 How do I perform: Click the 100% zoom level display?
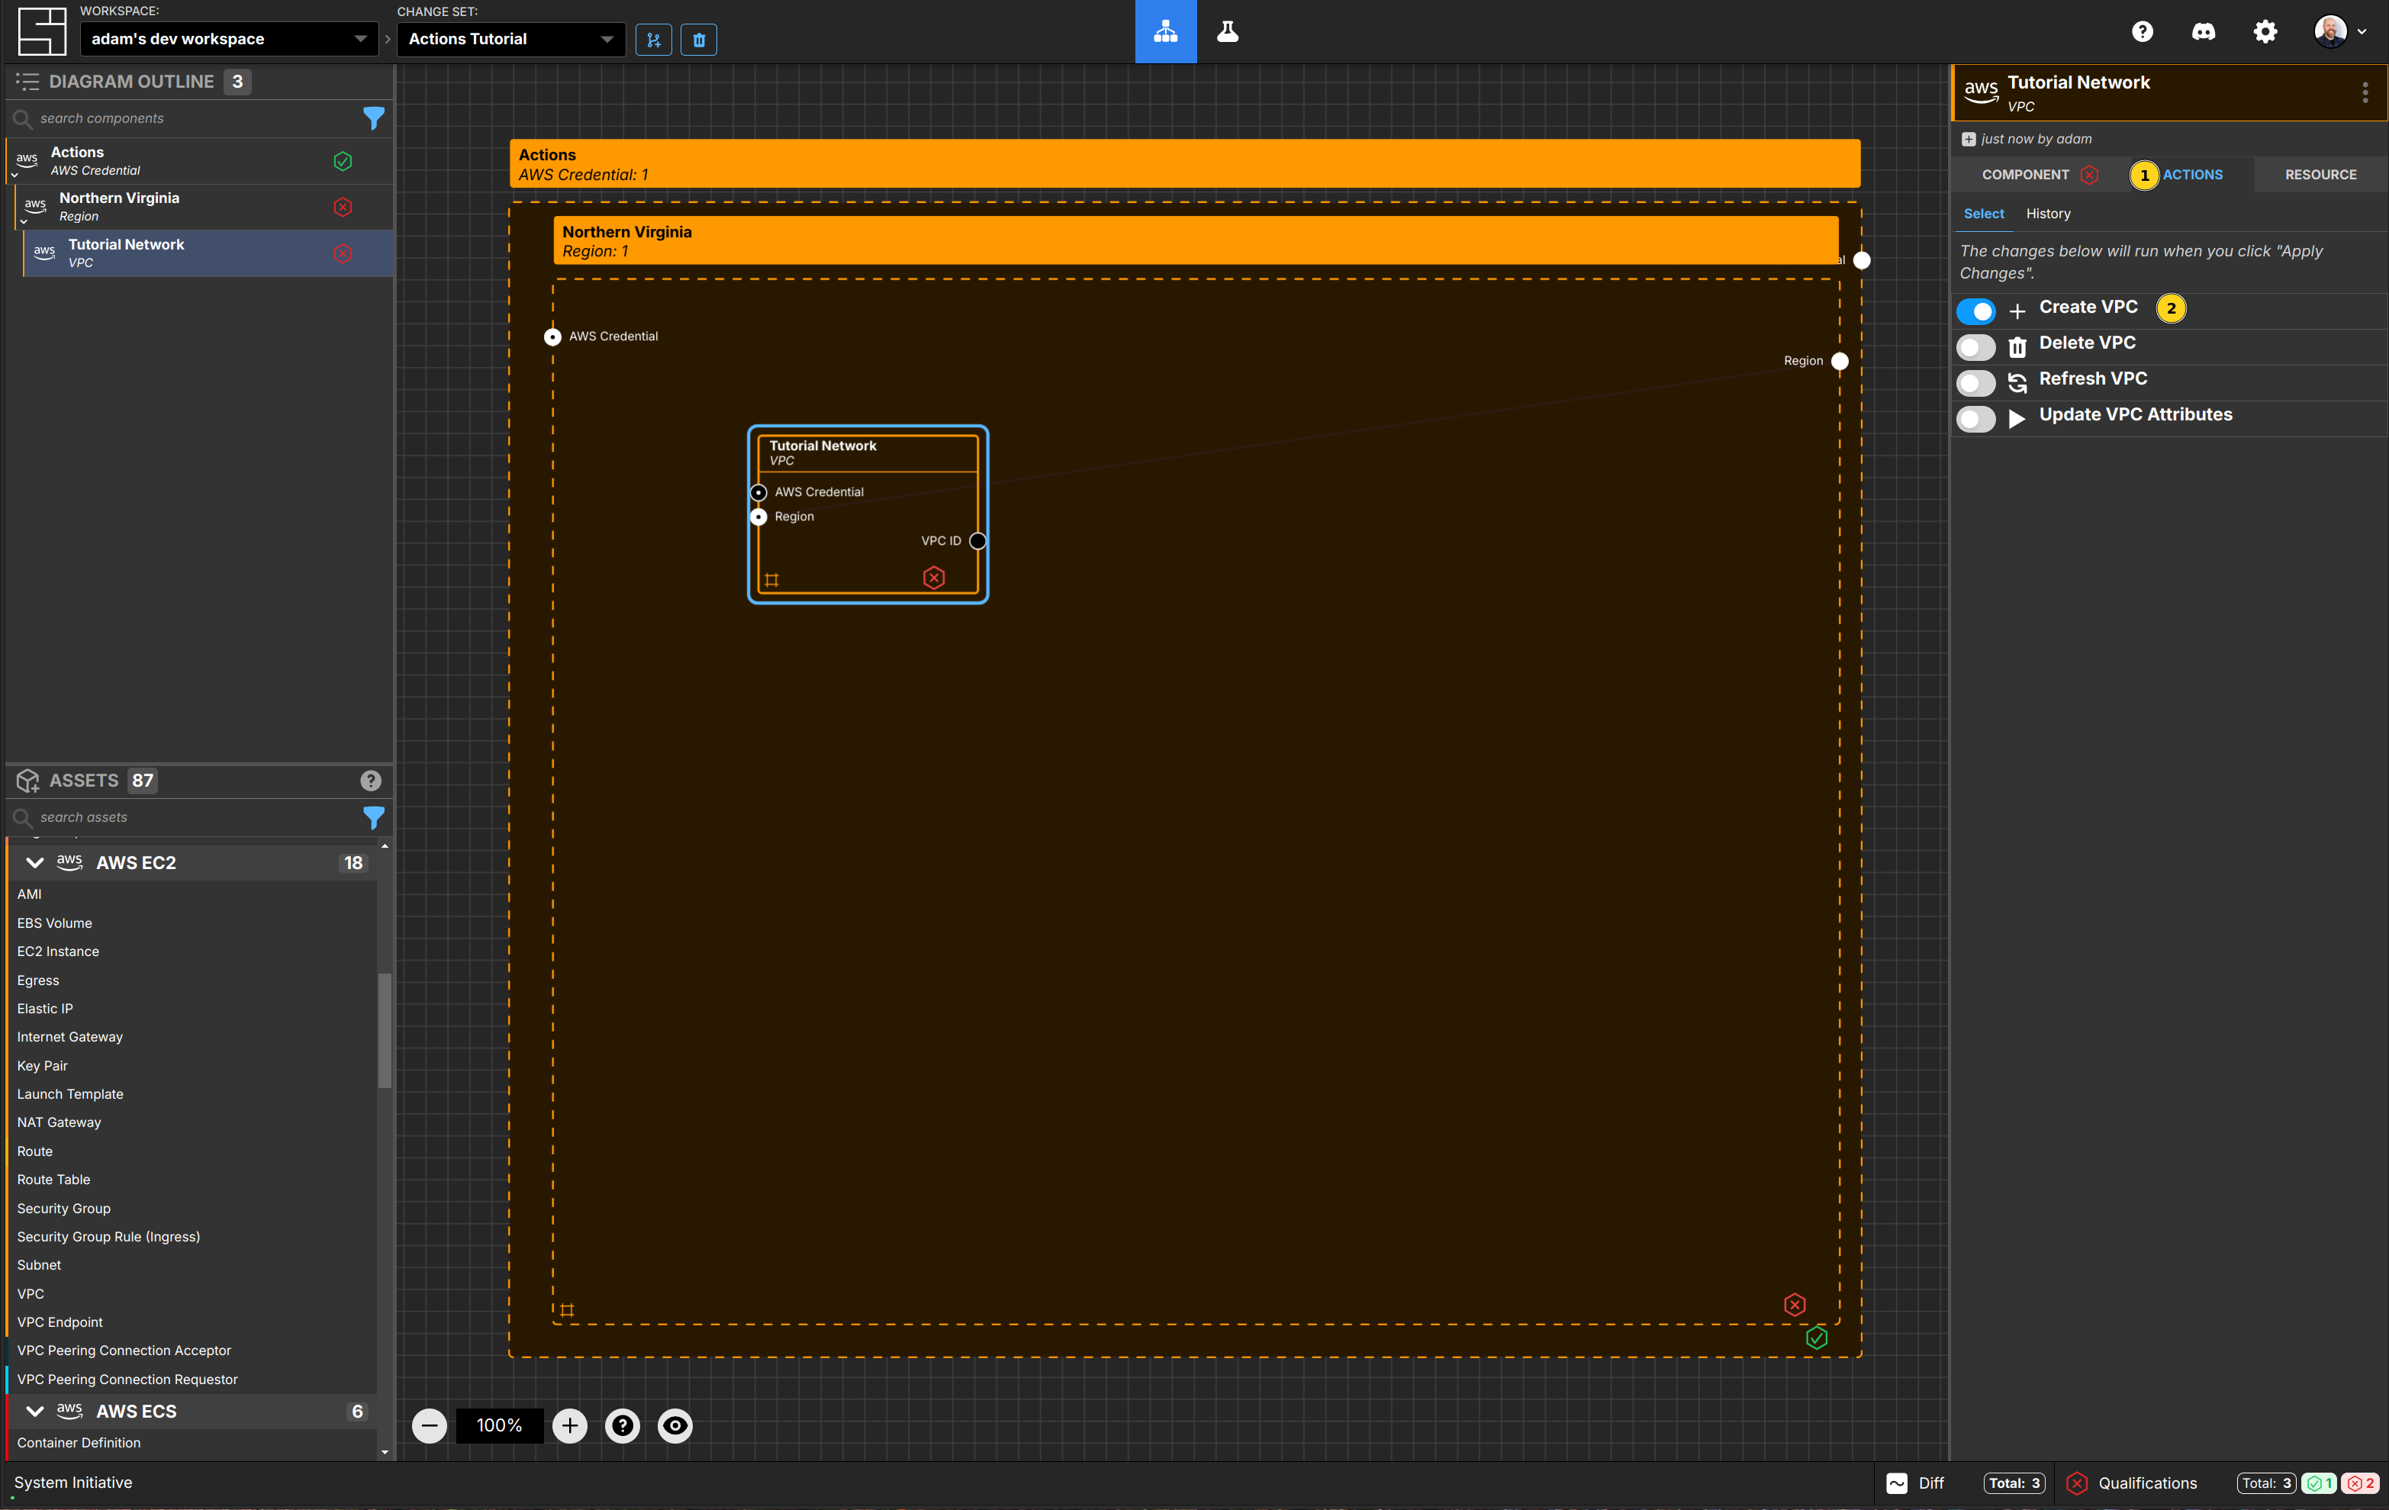(x=499, y=1425)
